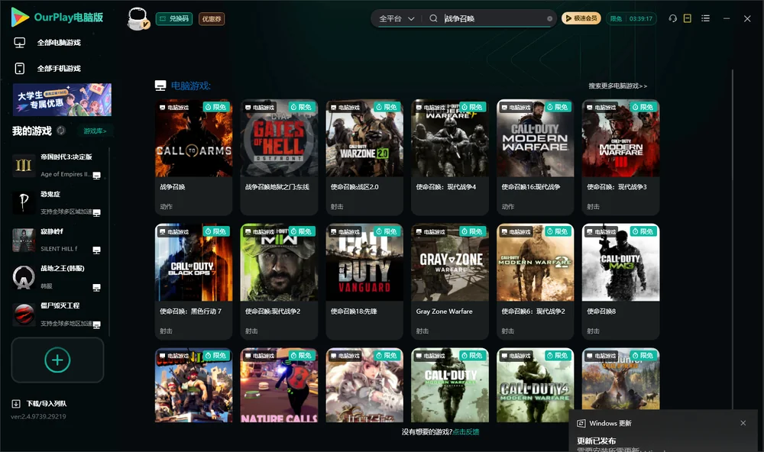Viewport: 764px width, 452px height.
Task: Select 帝国时代3:决定版 in my games
Action: point(57,166)
